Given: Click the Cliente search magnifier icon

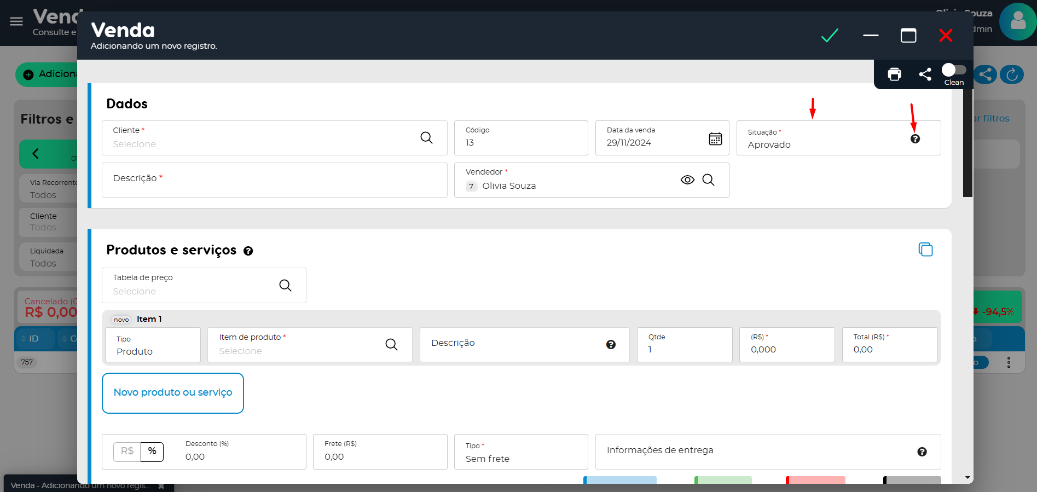Looking at the screenshot, I should tap(426, 138).
